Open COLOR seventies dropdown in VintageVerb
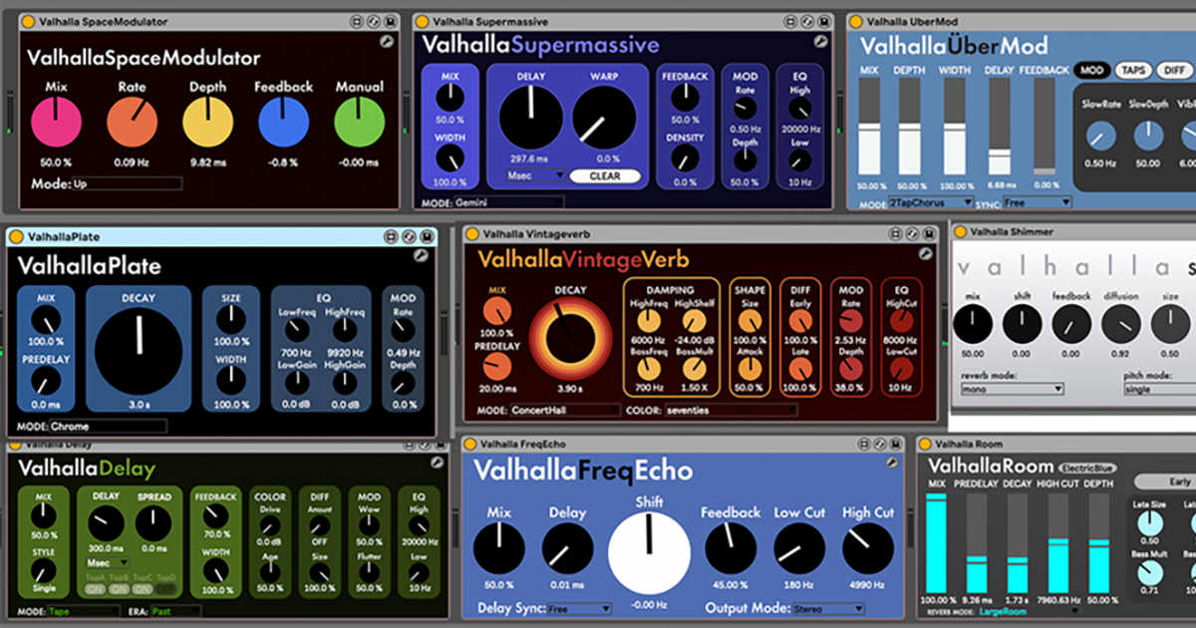This screenshot has width=1196, height=628. (731, 410)
